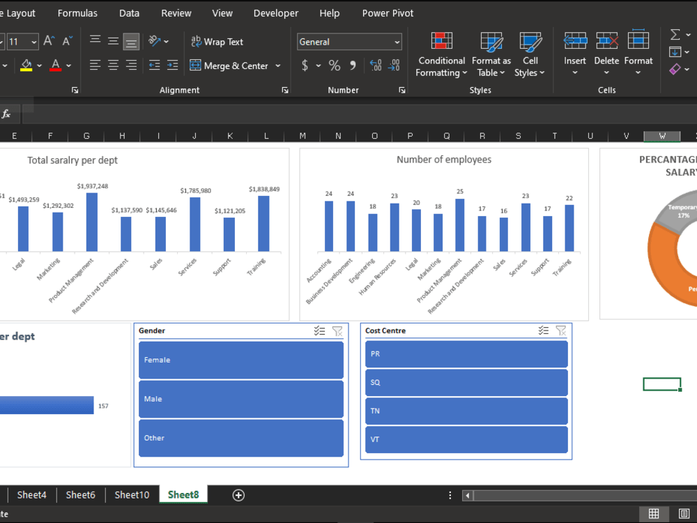Screen dimensions: 697x523
Task: Click the AutoSum sigma icon
Action: (675, 34)
